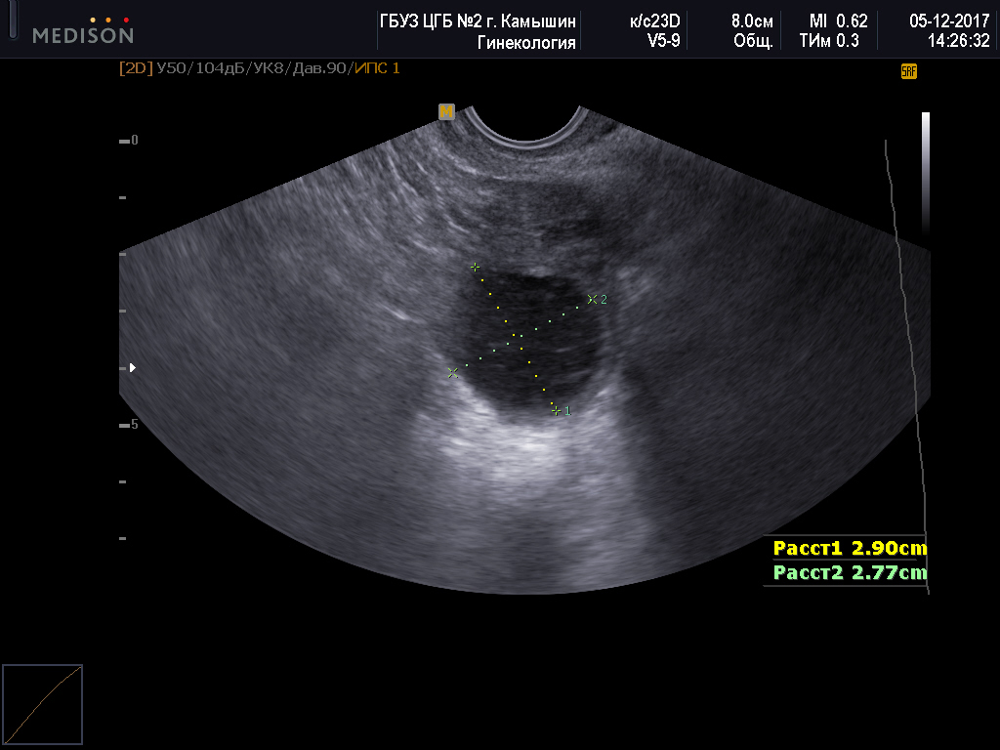Click the 8.0см depth value

(752, 21)
